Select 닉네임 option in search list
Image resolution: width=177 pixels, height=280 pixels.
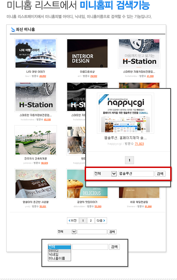click(59, 255)
